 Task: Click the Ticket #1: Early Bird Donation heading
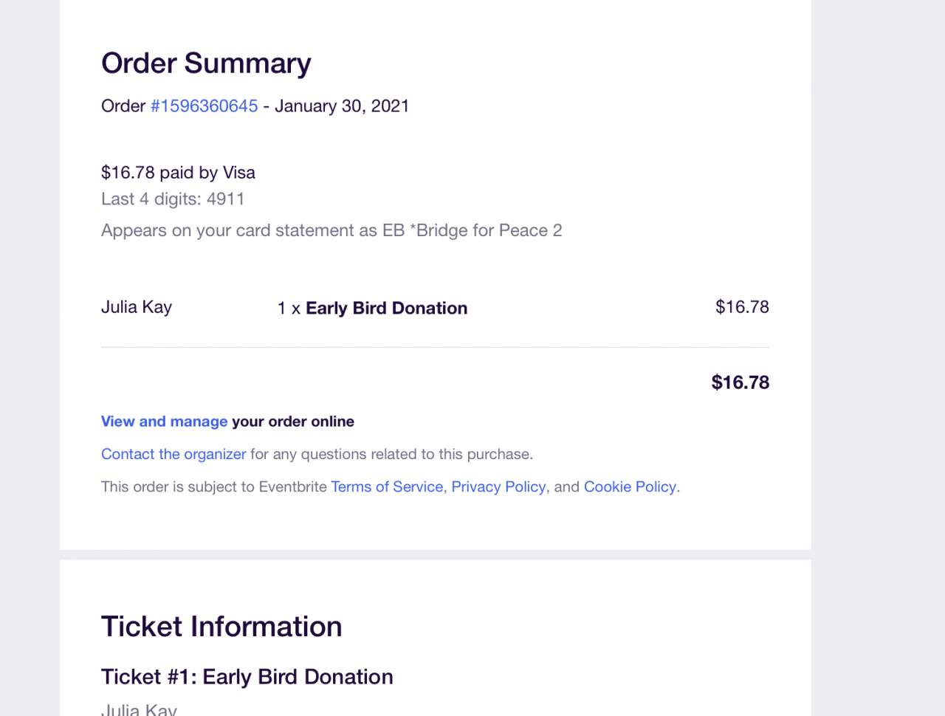[x=247, y=677]
